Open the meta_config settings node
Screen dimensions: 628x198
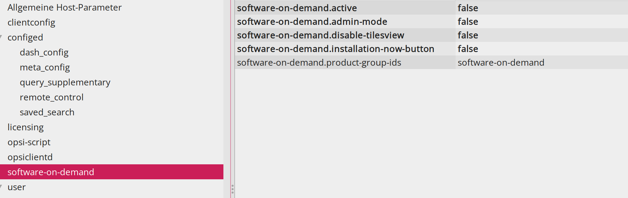coord(45,67)
